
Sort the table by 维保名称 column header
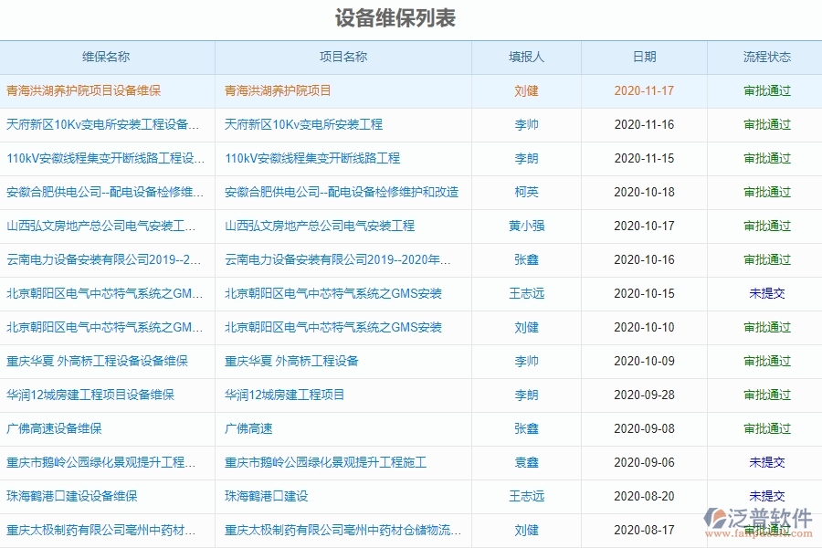click(110, 56)
